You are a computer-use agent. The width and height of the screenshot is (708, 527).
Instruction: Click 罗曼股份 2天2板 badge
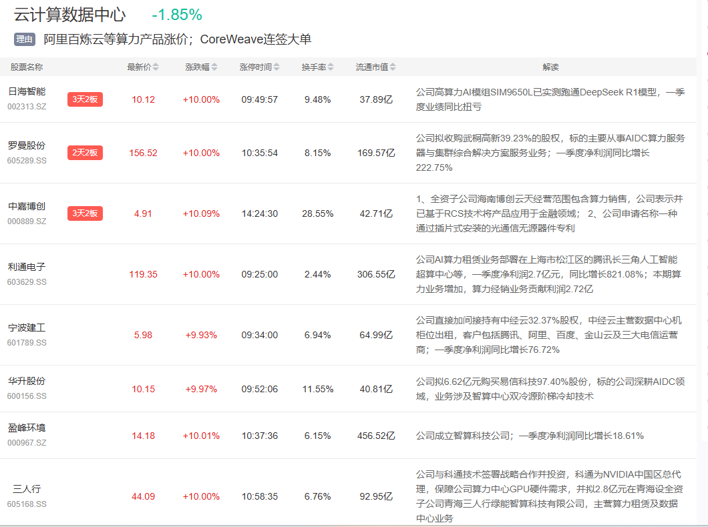coord(85,153)
